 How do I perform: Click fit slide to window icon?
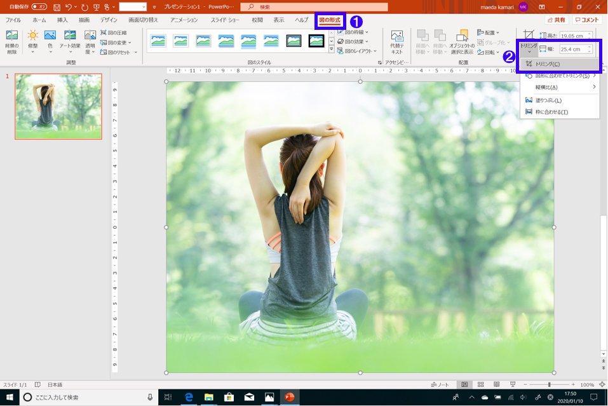(x=602, y=384)
